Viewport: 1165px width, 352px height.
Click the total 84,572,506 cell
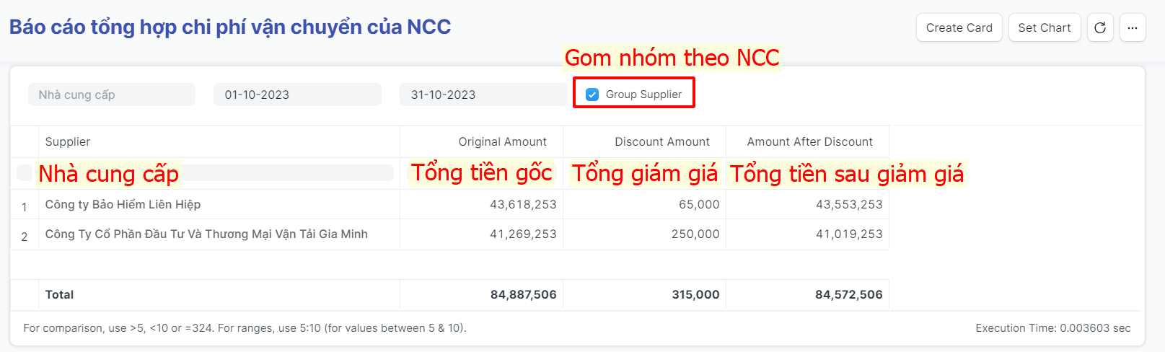point(848,295)
